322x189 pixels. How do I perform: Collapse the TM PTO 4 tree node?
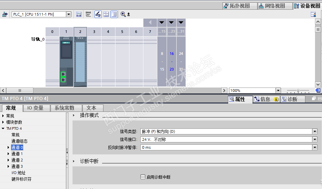tap(3, 128)
